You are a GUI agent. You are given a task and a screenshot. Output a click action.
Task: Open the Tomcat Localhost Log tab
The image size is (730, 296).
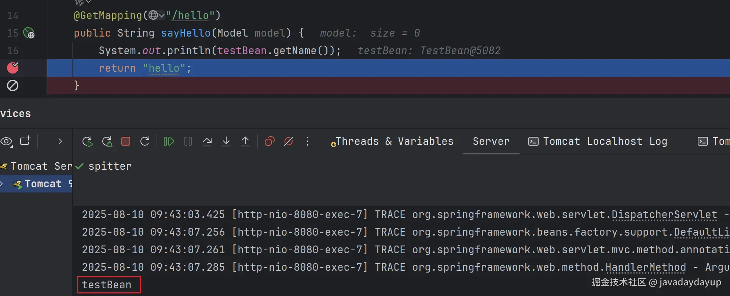(x=598, y=141)
